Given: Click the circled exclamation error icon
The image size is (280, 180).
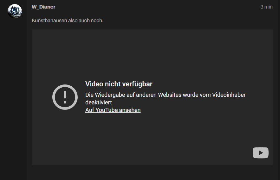Looking at the screenshot, I should tap(65, 97).
